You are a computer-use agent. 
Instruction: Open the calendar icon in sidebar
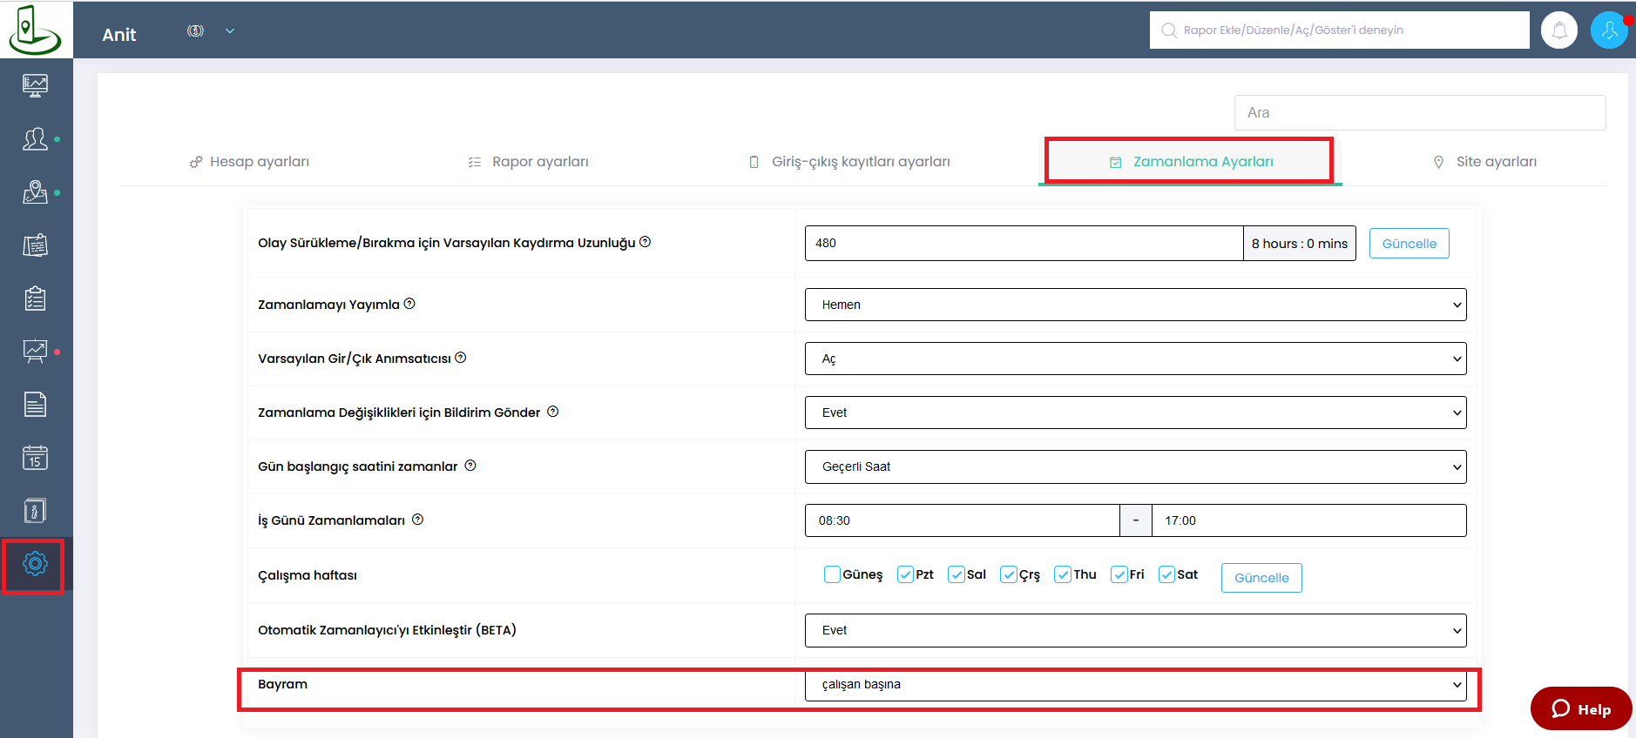(x=35, y=457)
